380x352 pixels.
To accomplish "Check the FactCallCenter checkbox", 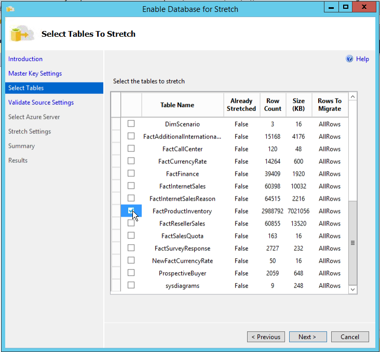I will click(x=131, y=148).
